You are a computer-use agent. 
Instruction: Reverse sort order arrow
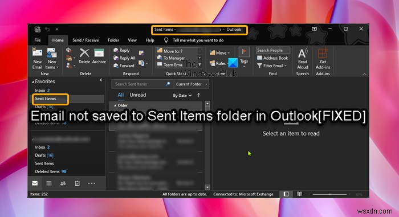198,95
